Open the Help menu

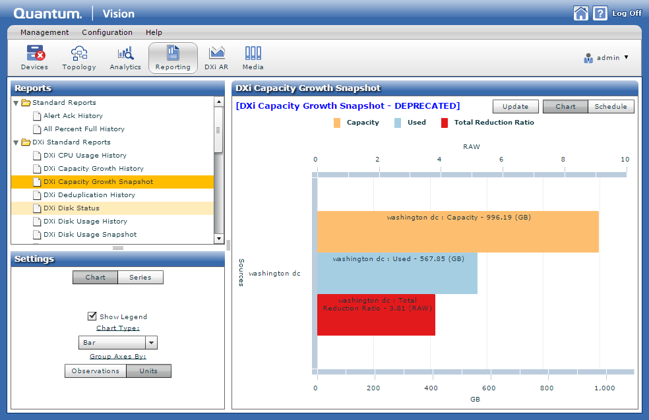tap(154, 32)
